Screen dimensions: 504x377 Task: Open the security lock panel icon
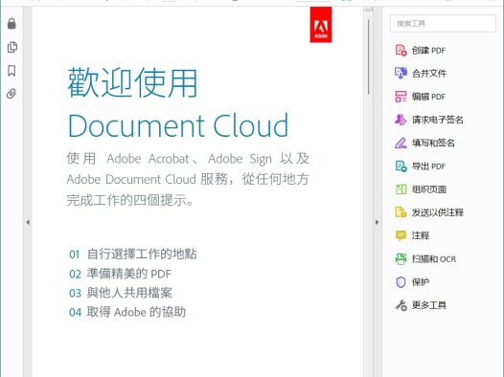click(11, 23)
